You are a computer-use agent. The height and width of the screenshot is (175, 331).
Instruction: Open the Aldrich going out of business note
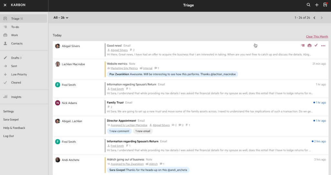(x=125, y=159)
